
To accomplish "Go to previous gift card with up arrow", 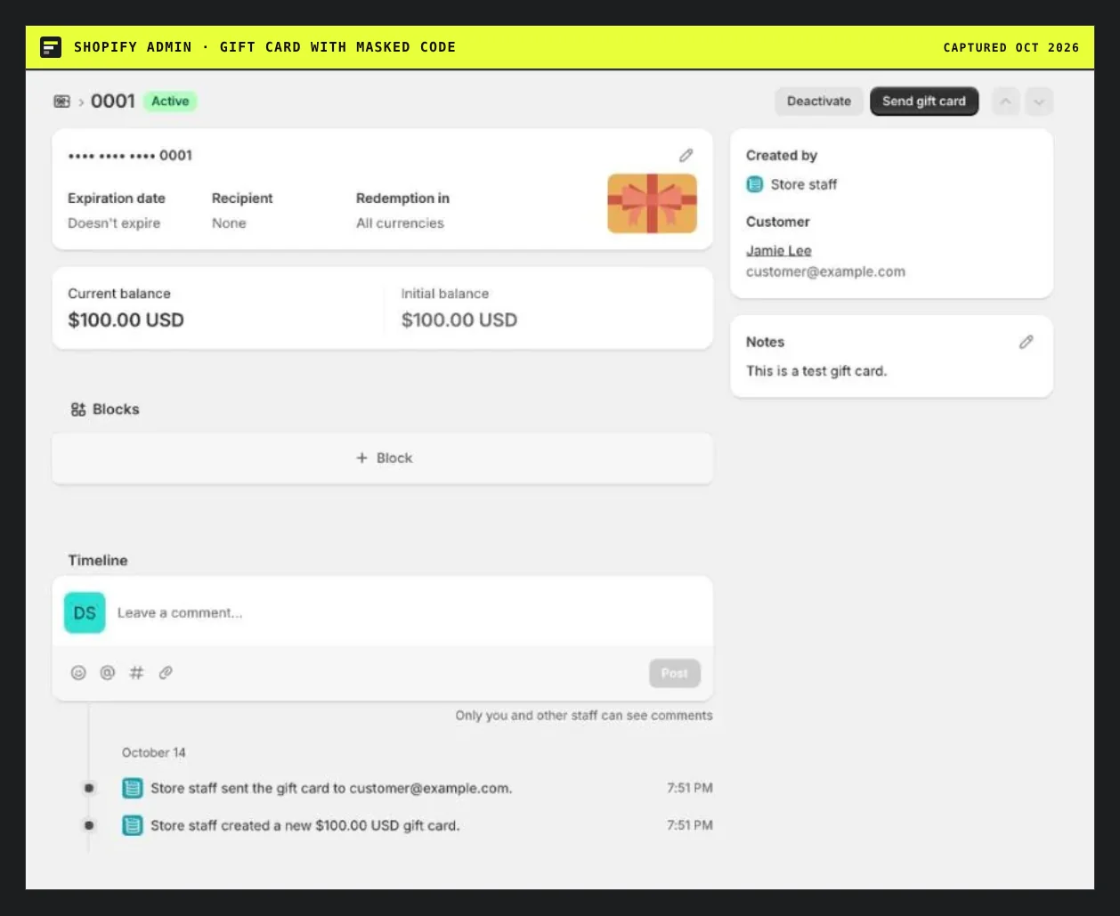I will point(1005,101).
